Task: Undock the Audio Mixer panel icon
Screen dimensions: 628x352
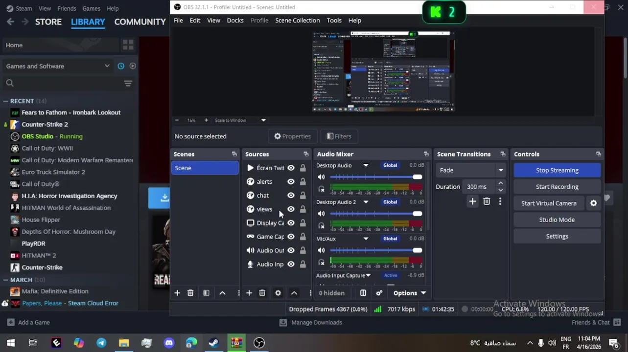Action: pyautogui.click(x=426, y=154)
